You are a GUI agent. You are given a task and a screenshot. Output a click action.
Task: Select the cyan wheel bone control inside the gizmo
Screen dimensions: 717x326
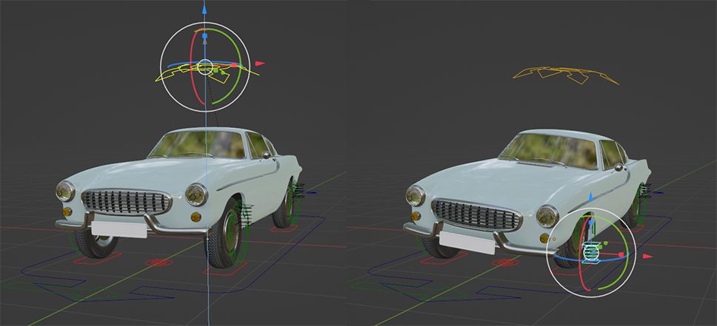coord(590,253)
